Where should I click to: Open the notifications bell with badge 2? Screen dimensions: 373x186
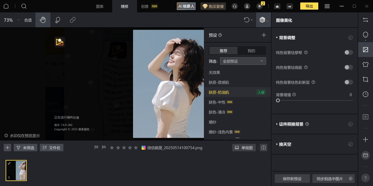[259, 7]
